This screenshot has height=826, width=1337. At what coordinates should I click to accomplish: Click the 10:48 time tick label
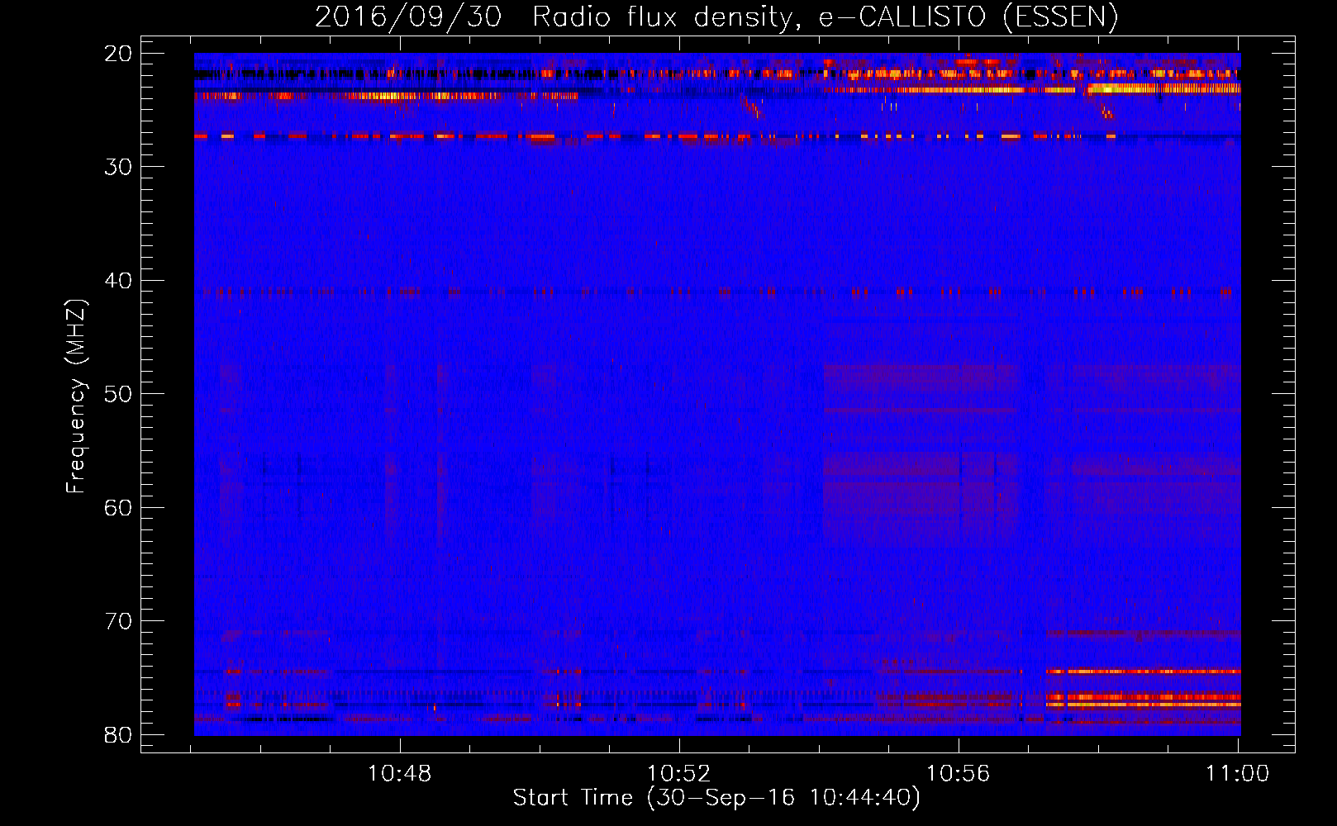coord(400,774)
